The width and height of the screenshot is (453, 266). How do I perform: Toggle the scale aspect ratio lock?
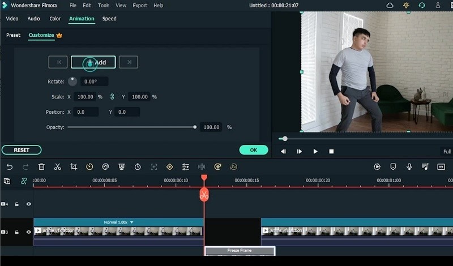click(x=112, y=97)
